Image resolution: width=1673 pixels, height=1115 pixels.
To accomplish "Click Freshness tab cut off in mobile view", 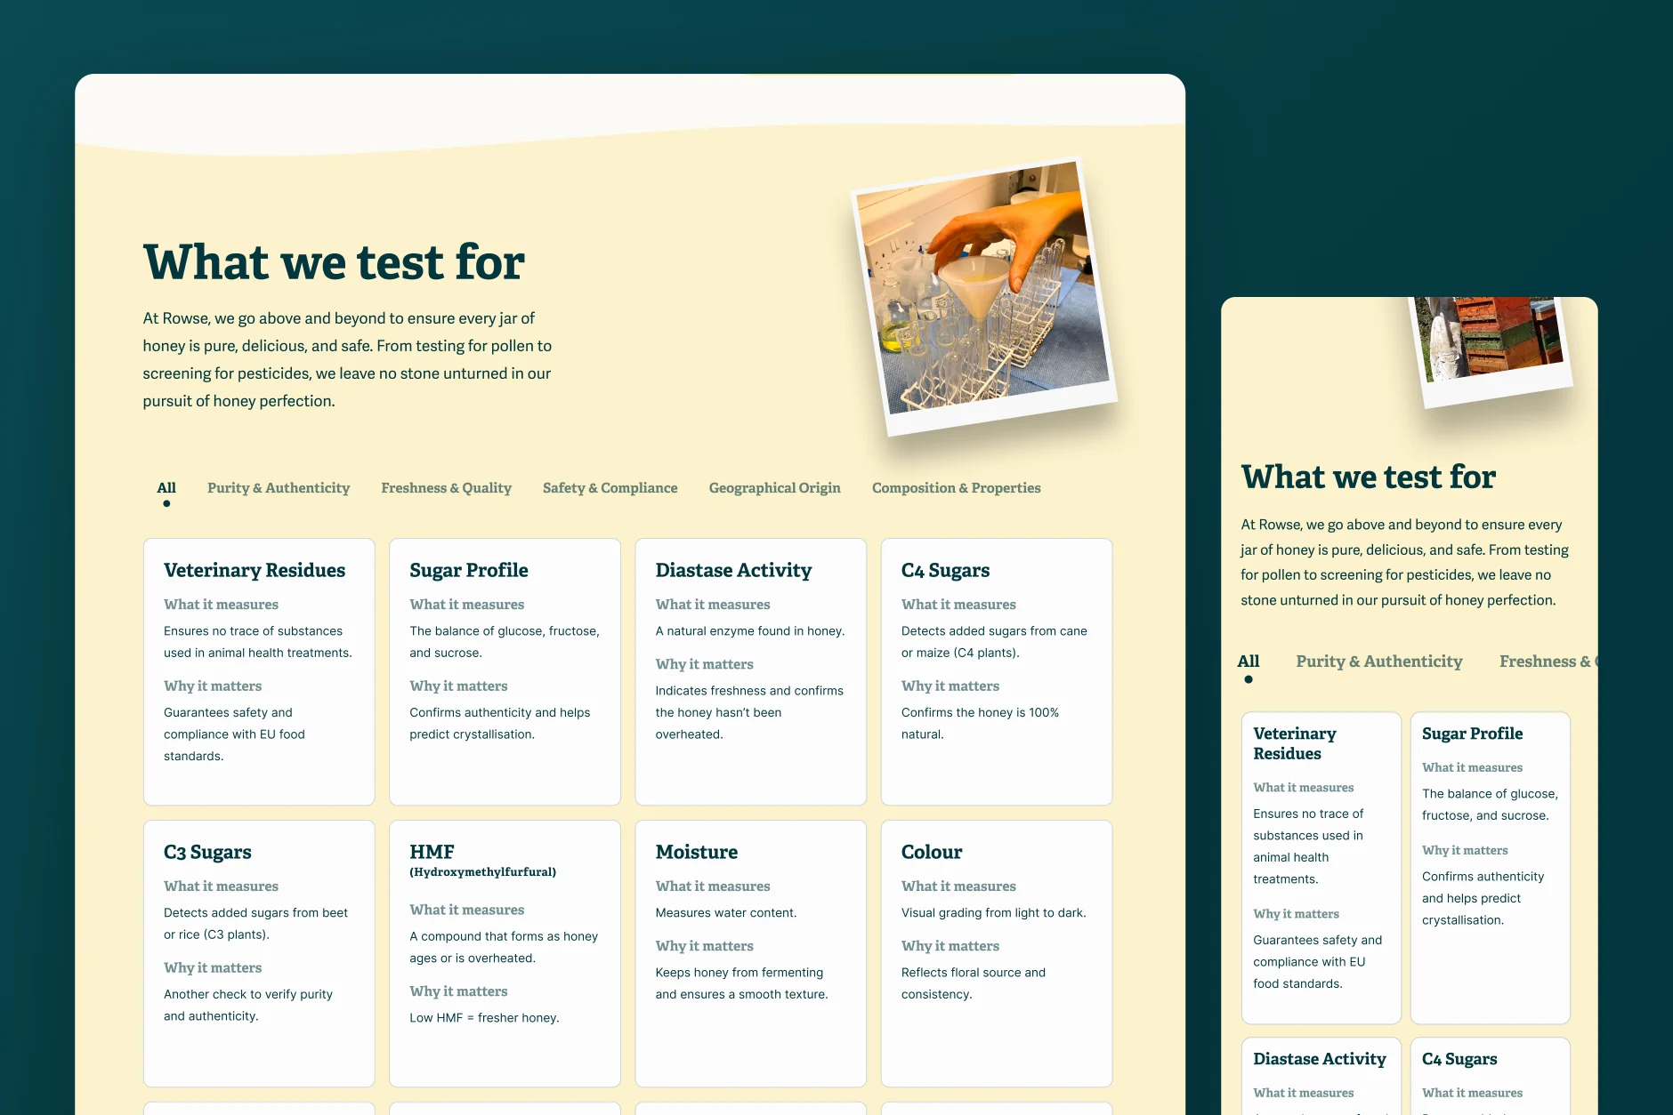I will tap(1548, 662).
